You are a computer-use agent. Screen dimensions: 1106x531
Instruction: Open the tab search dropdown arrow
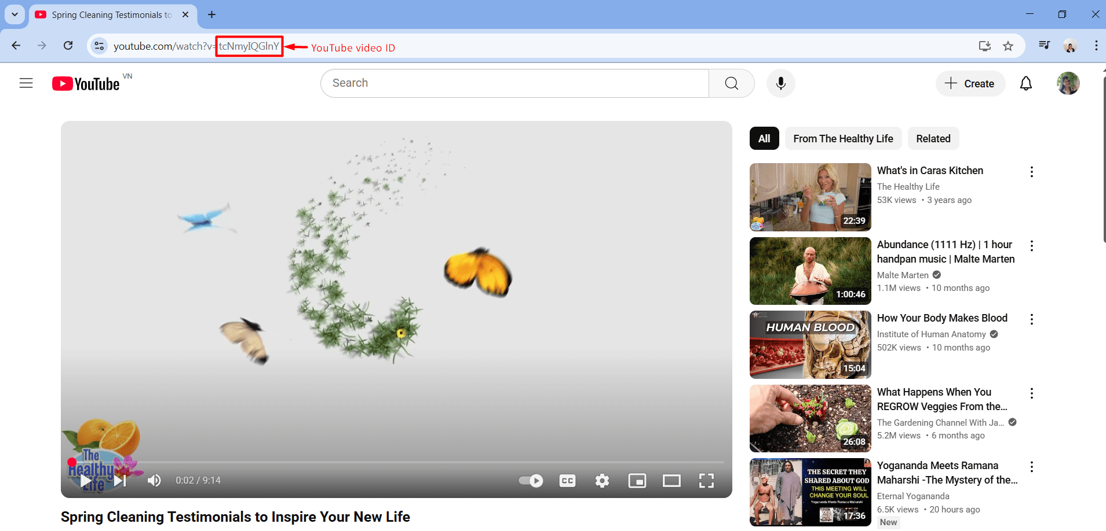click(x=14, y=14)
